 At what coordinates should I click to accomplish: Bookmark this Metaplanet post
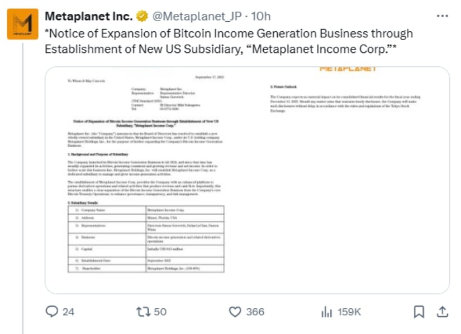point(419,312)
